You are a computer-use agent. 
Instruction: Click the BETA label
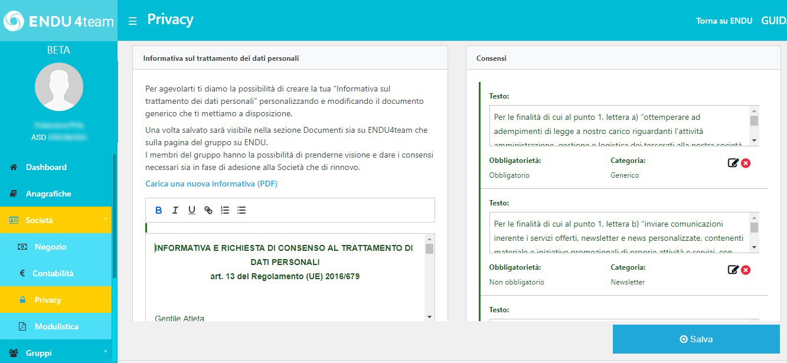point(58,50)
